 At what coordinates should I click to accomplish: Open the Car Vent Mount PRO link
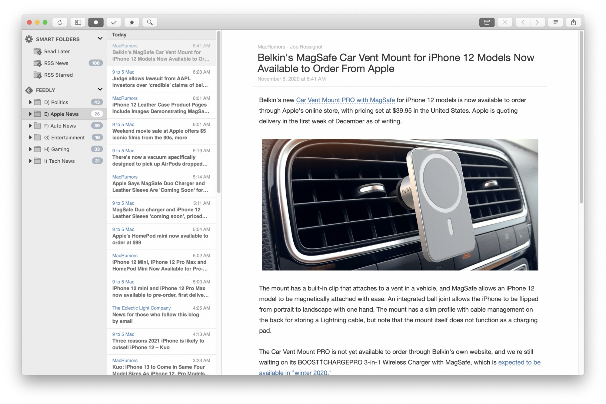point(345,100)
